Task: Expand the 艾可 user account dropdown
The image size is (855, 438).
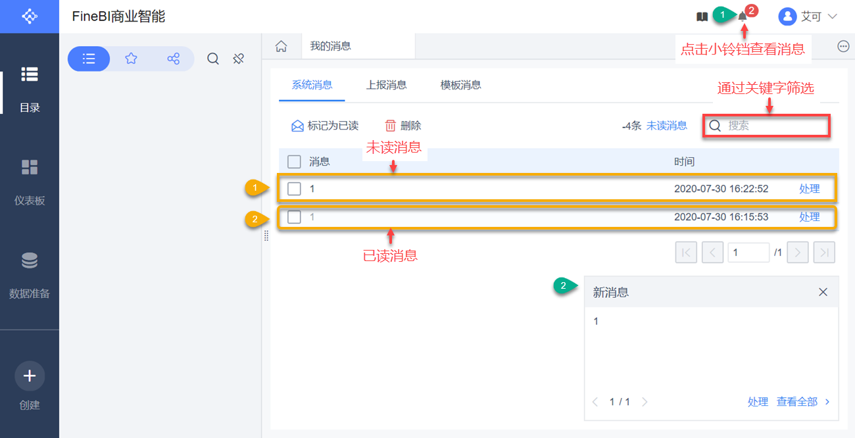Action: pyautogui.click(x=808, y=16)
